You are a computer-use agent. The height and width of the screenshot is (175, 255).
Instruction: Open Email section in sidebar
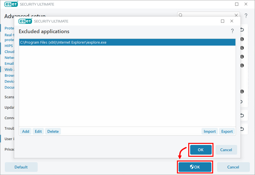pos(9,64)
